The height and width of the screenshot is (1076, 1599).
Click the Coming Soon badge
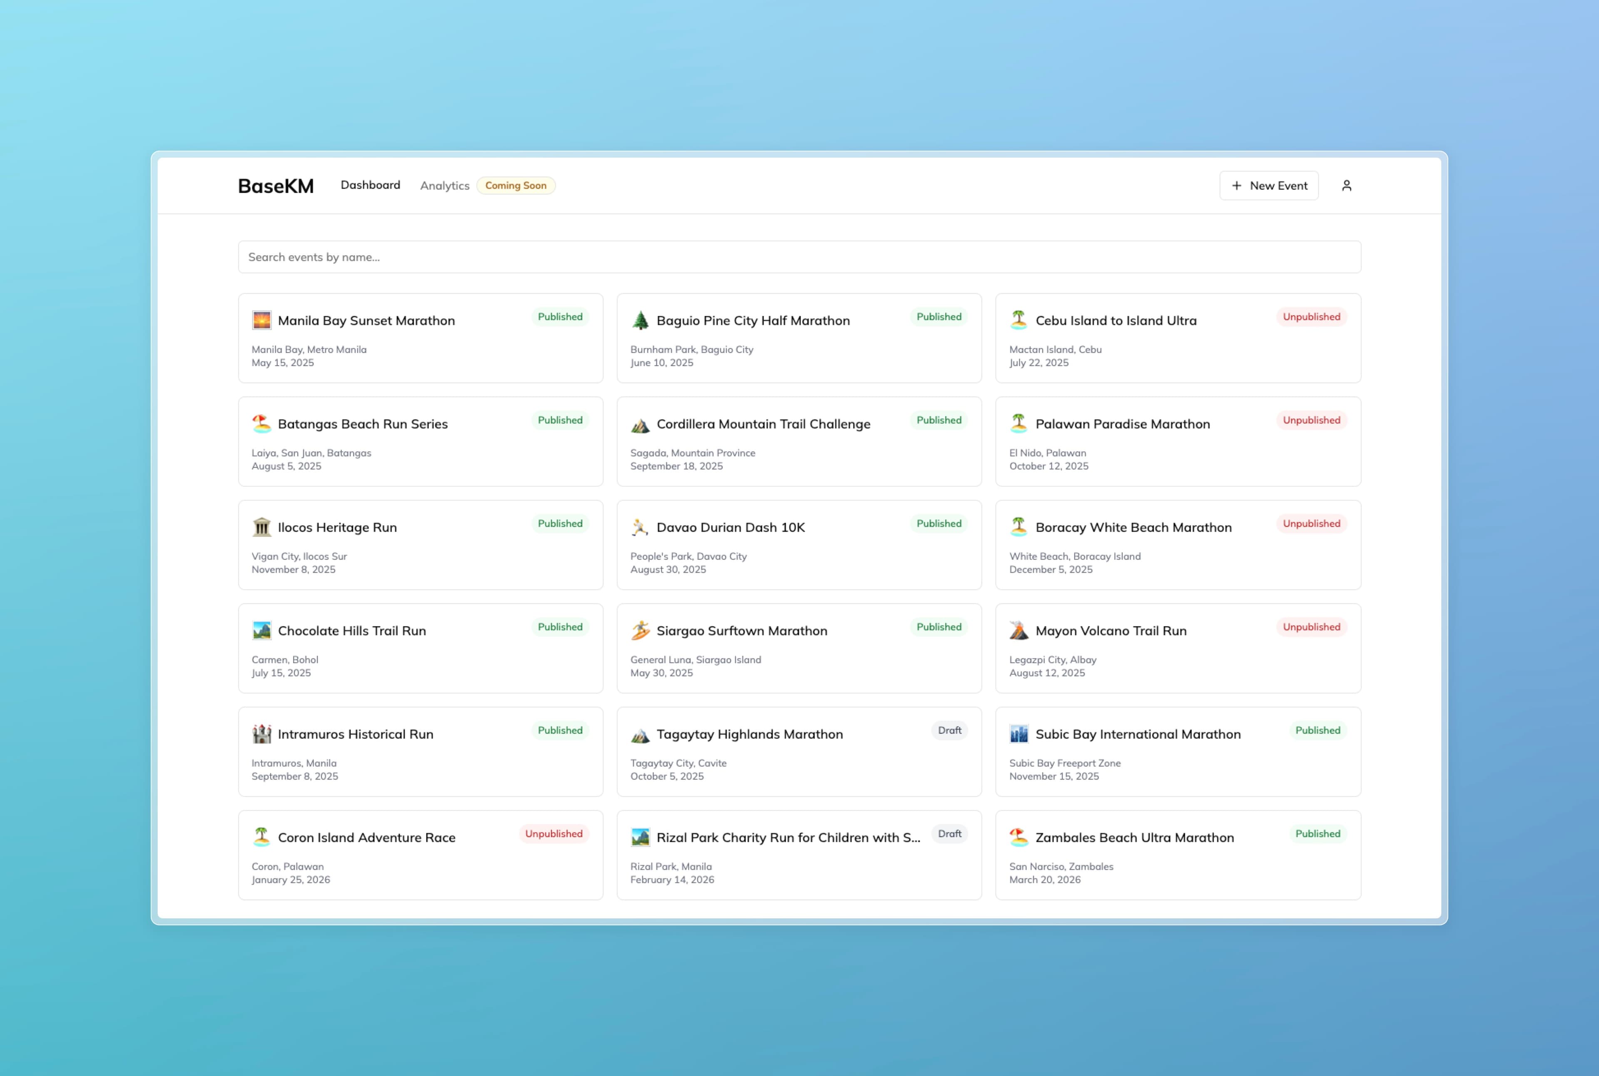[x=516, y=185]
